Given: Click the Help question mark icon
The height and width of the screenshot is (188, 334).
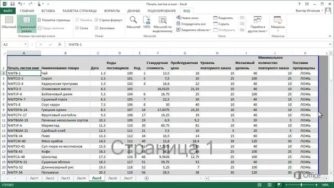Looking at the screenshot, I should point(299,4).
